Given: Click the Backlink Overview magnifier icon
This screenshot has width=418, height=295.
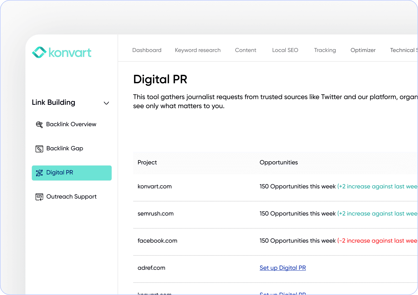Looking at the screenshot, I should [39, 124].
